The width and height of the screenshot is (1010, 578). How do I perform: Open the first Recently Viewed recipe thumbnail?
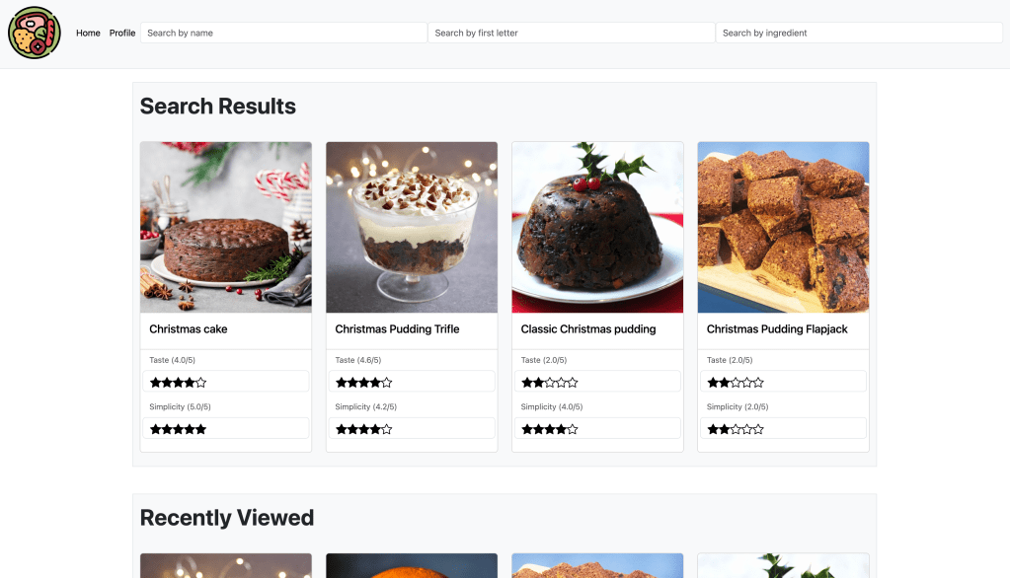tap(226, 566)
